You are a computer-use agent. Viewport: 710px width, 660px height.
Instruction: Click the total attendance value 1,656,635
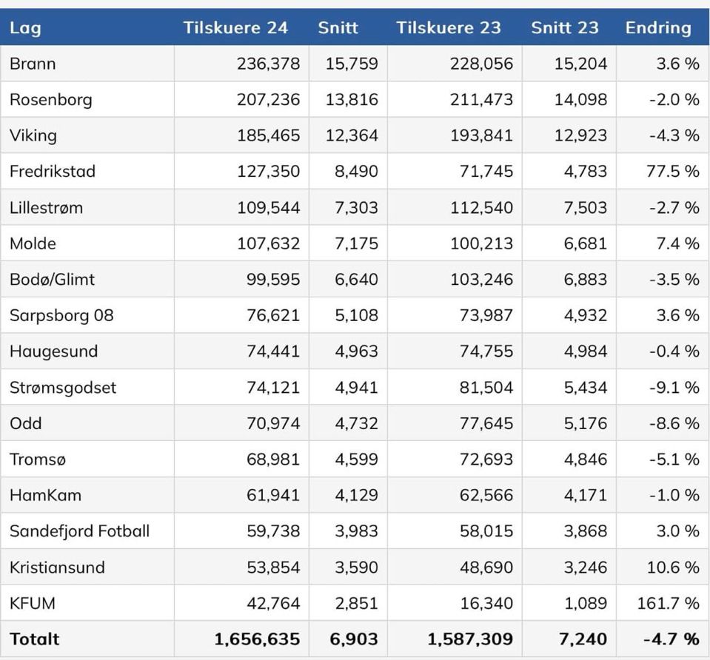point(257,639)
